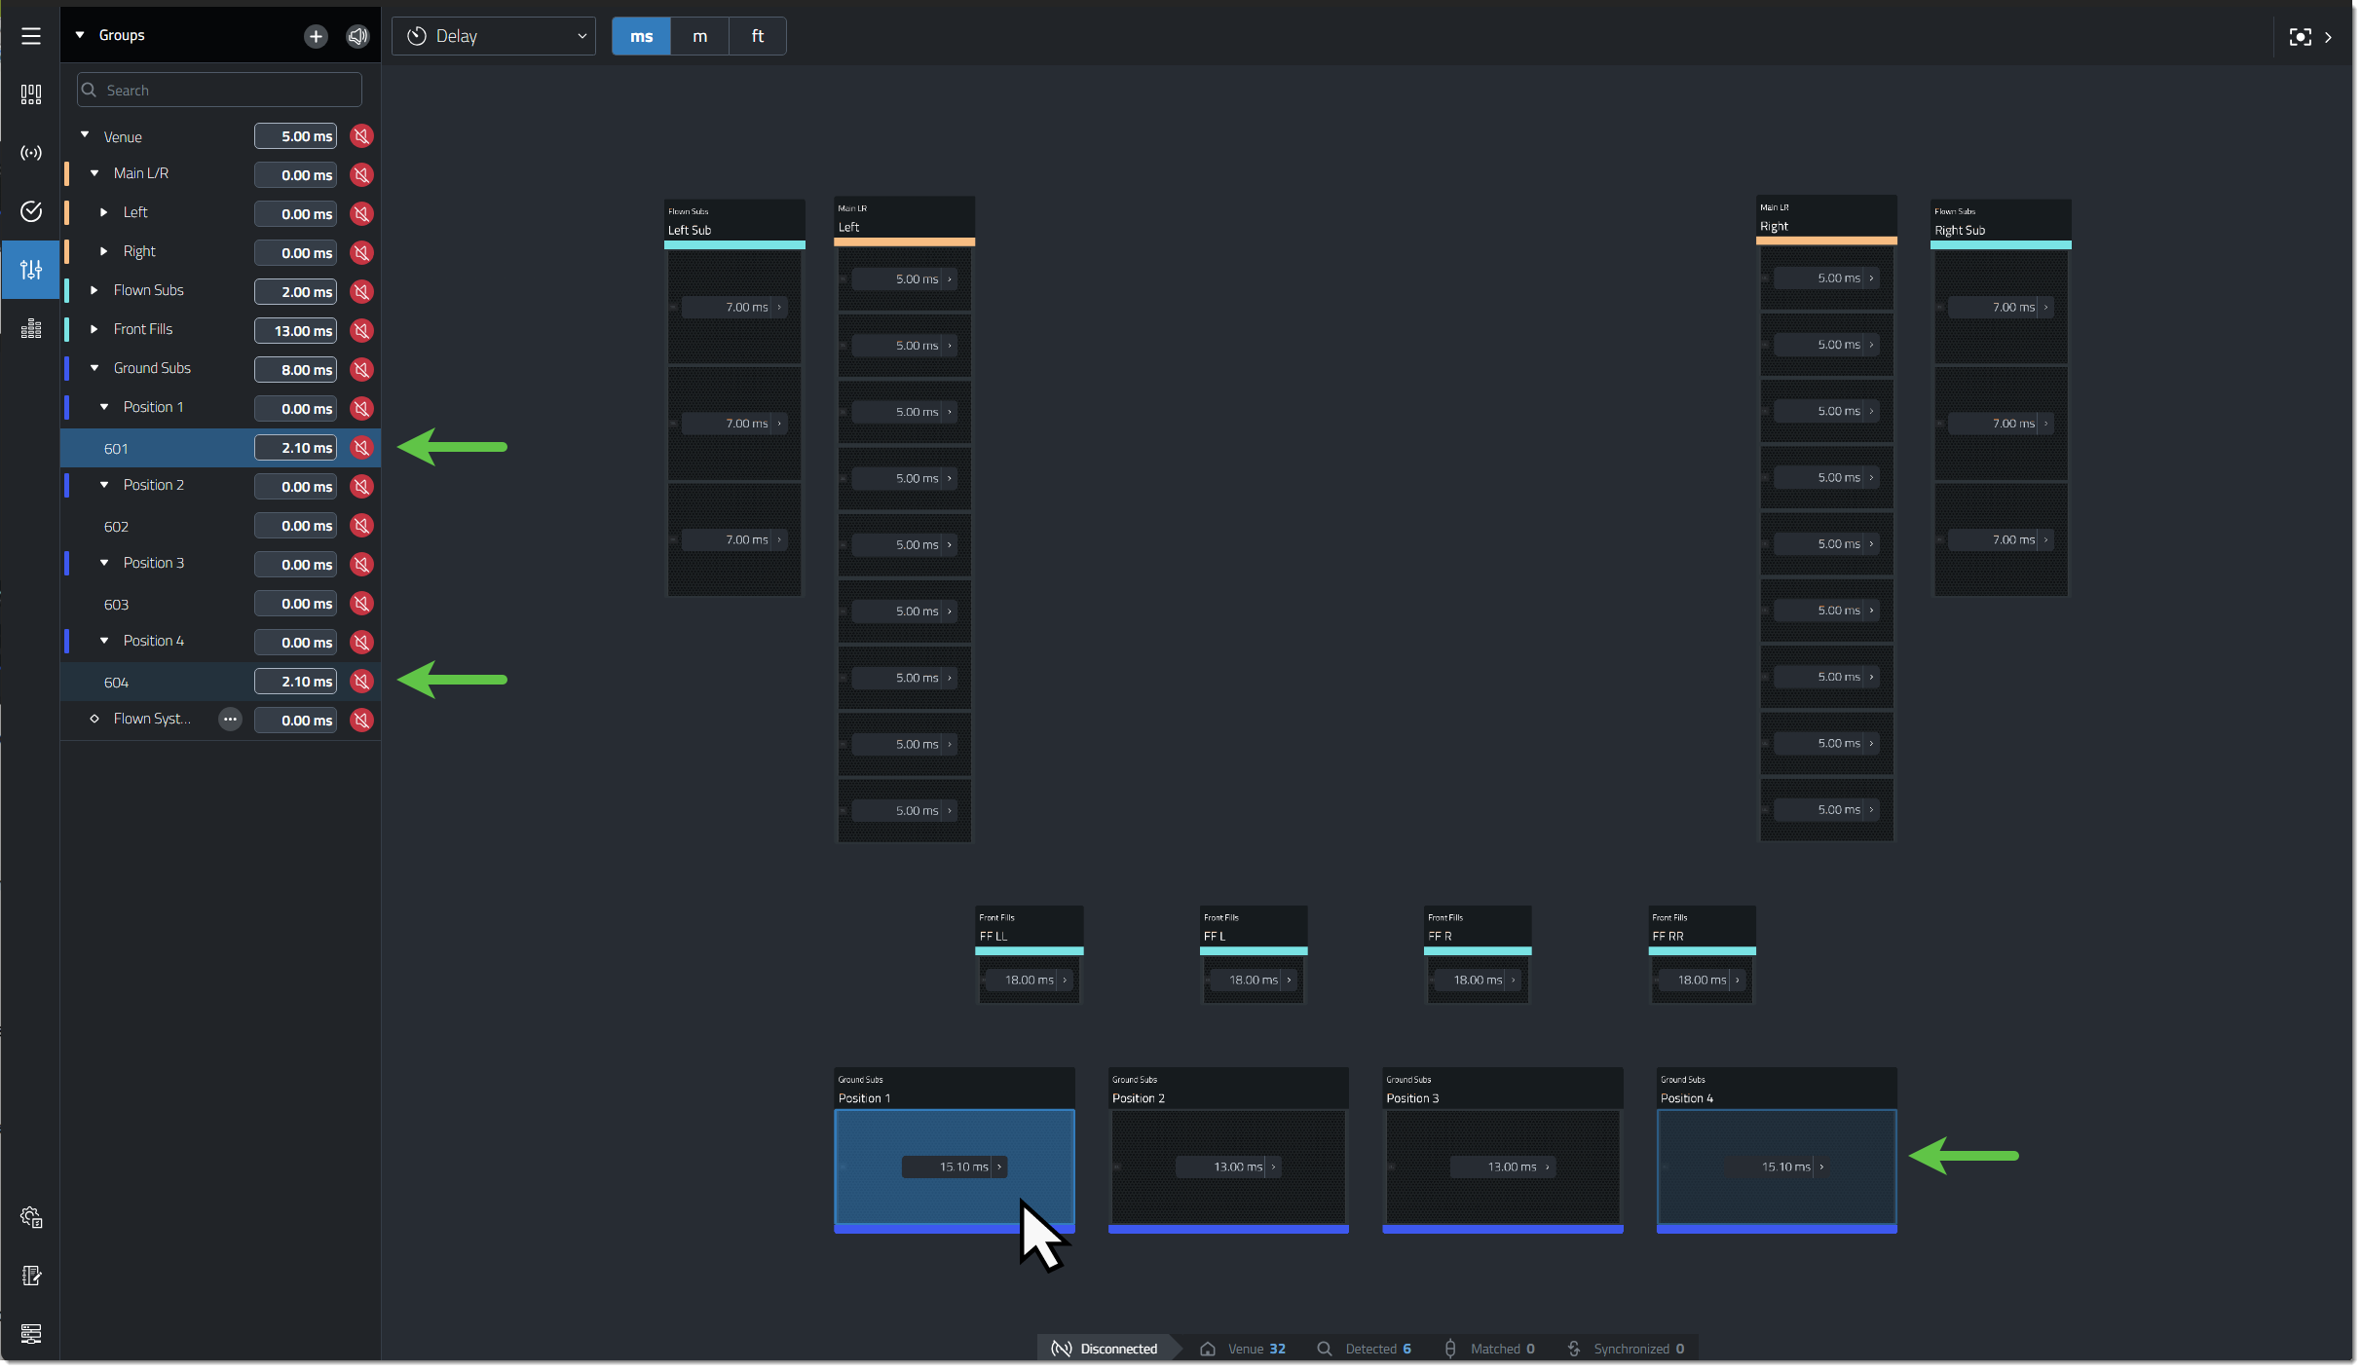Add a new group with plus icon
The height and width of the screenshot is (1370, 2362).
pyautogui.click(x=316, y=36)
